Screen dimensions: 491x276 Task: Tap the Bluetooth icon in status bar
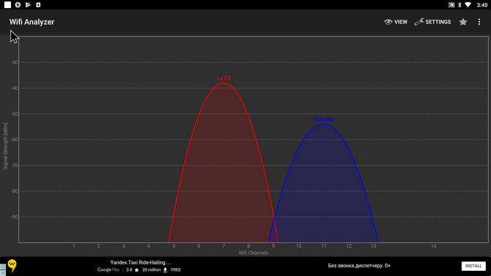460,4
